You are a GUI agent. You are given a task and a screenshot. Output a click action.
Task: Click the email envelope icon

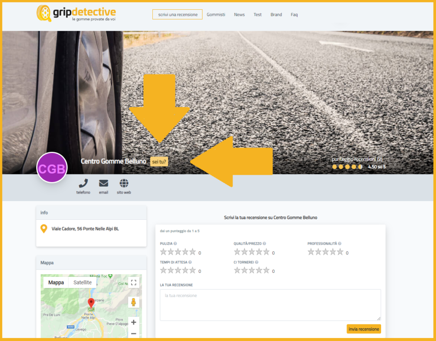click(x=103, y=184)
